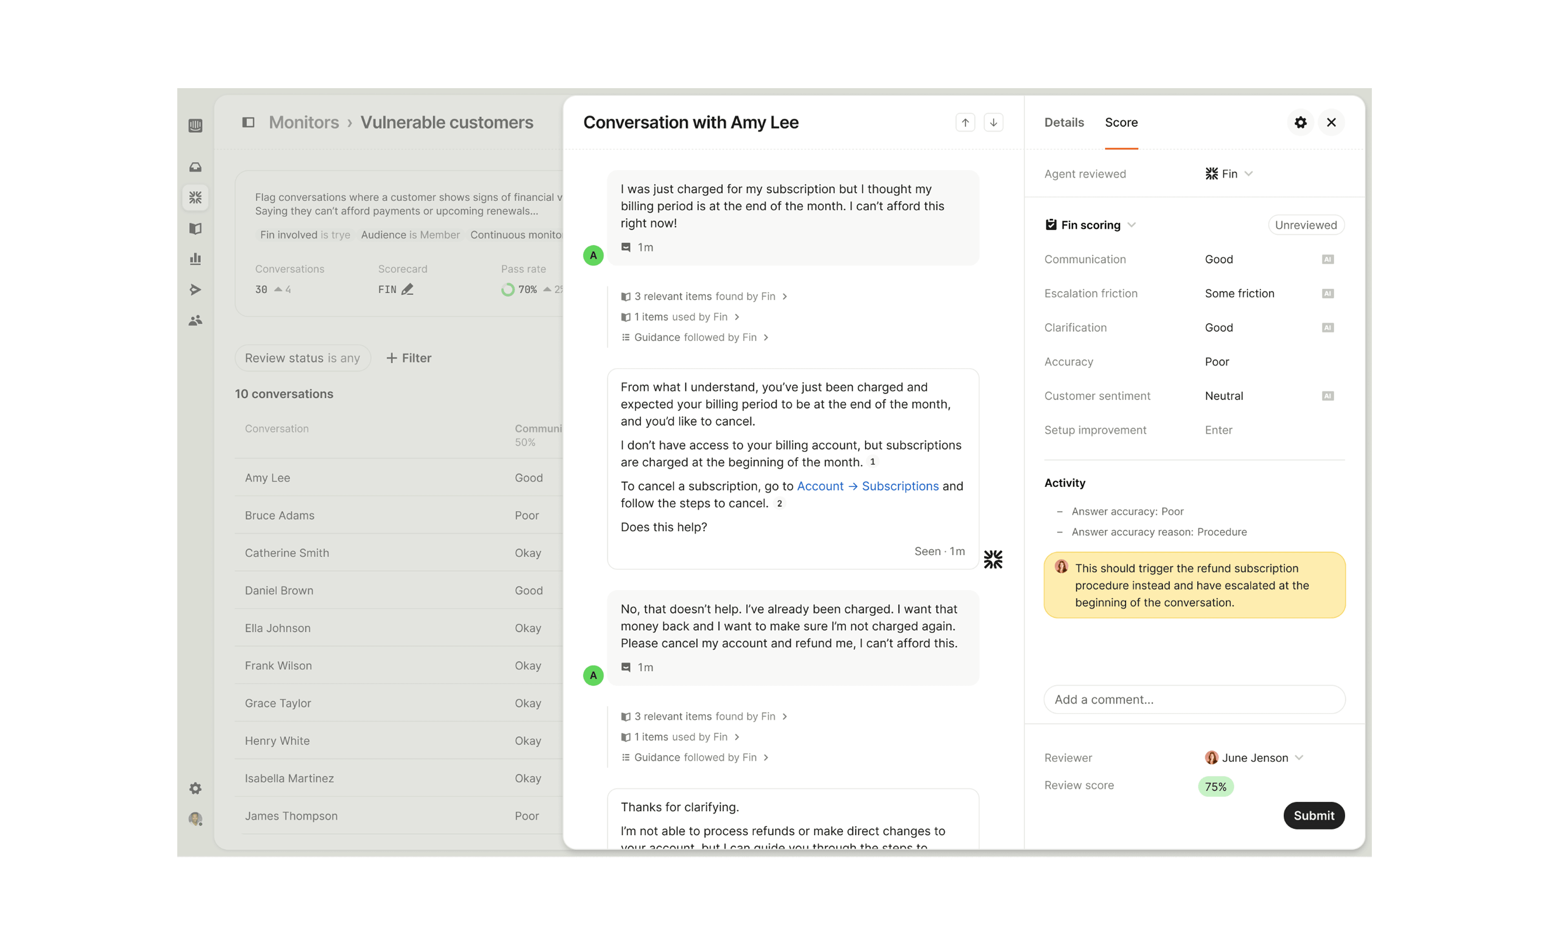Open the Contacts people icon in sidebar
The height and width of the screenshot is (947, 1550).
pos(195,320)
